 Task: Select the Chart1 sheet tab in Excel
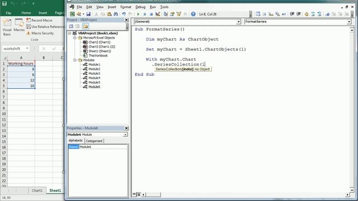(x=37, y=190)
